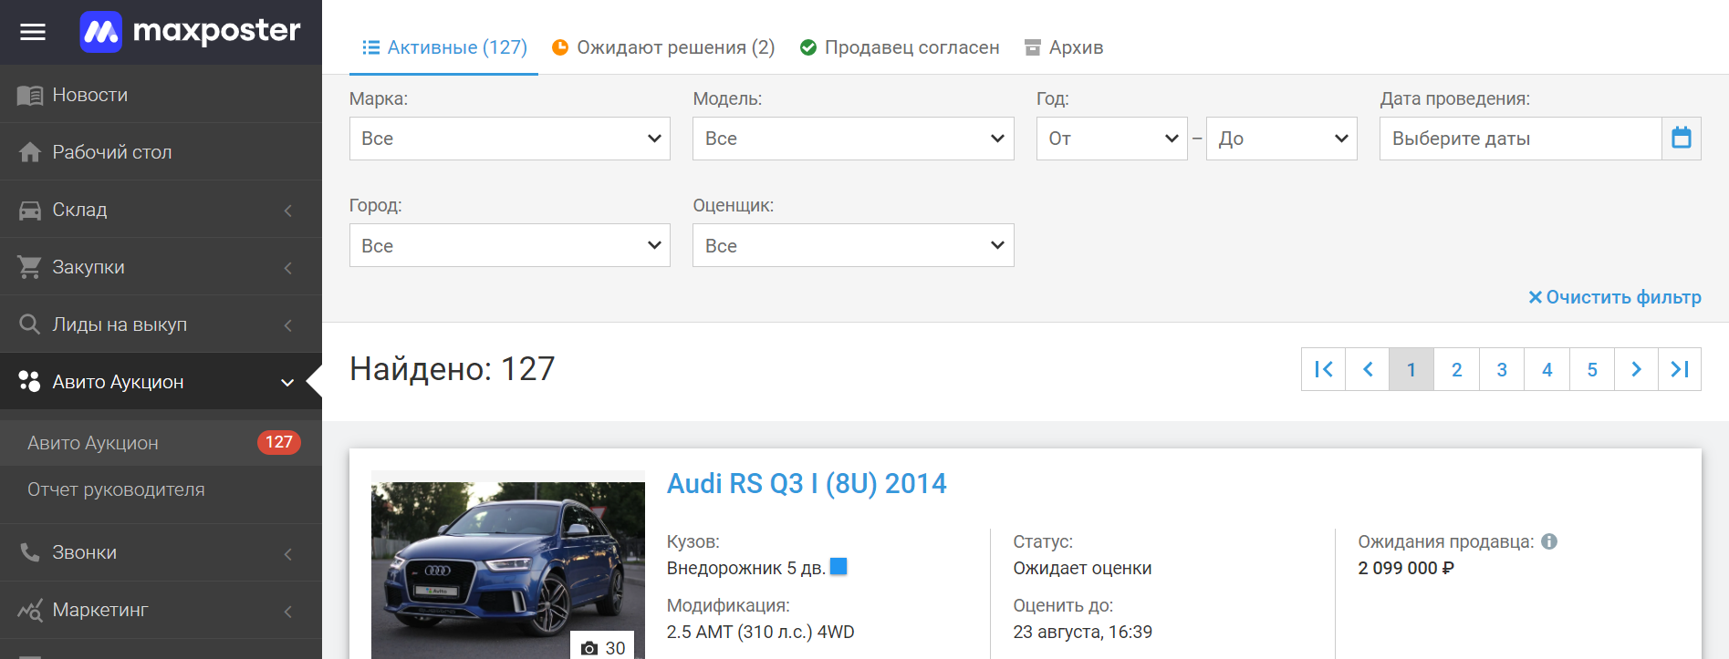The width and height of the screenshot is (1729, 659).
Task: Go to previous page of results
Action: [1368, 369]
